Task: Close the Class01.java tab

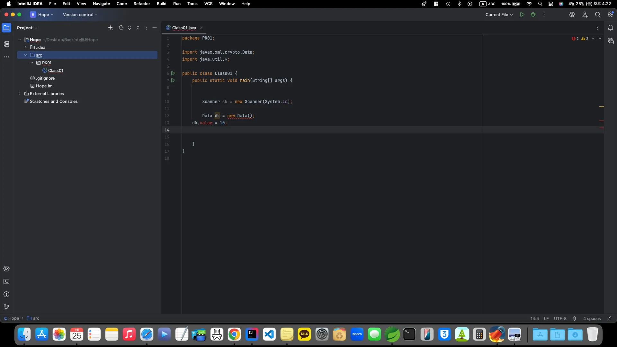Action: (201, 28)
